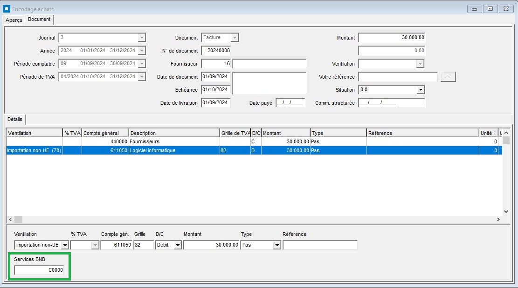Expand the Journal dropdown

click(x=142, y=38)
